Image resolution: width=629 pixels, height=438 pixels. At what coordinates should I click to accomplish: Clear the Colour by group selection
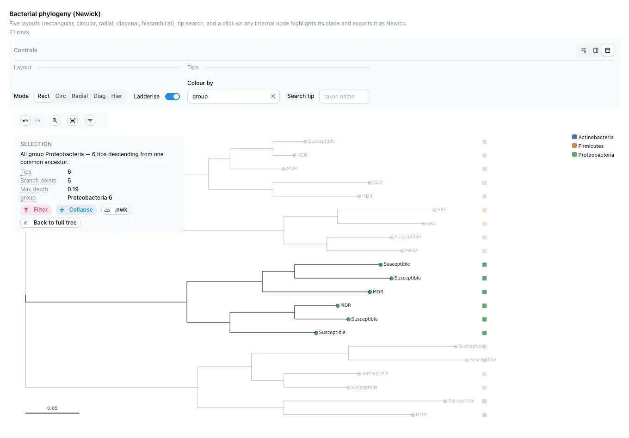pyautogui.click(x=273, y=97)
